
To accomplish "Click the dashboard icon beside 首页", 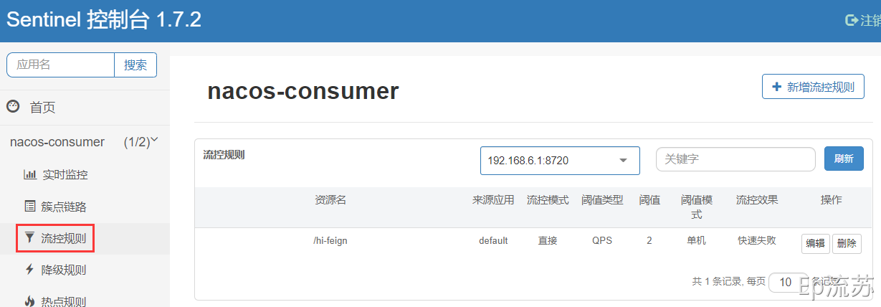I will tap(13, 106).
